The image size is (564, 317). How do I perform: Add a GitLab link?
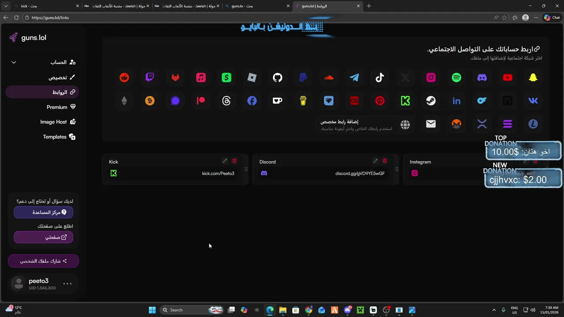point(175,78)
